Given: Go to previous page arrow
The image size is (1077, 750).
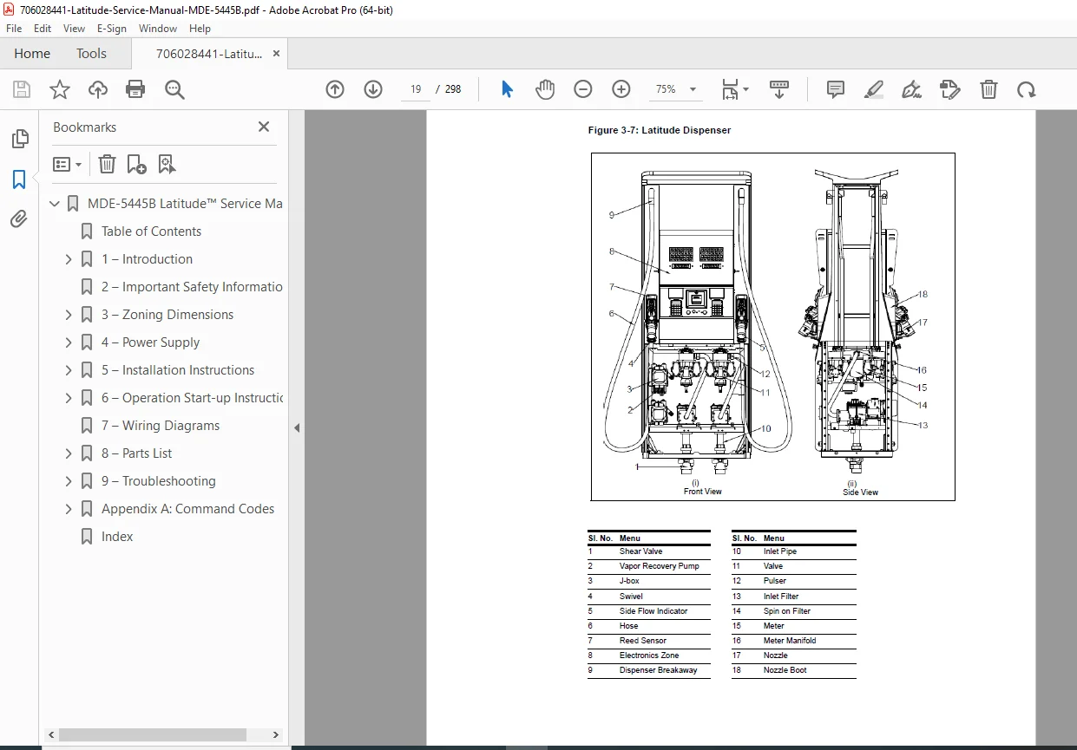Looking at the screenshot, I should pos(335,89).
